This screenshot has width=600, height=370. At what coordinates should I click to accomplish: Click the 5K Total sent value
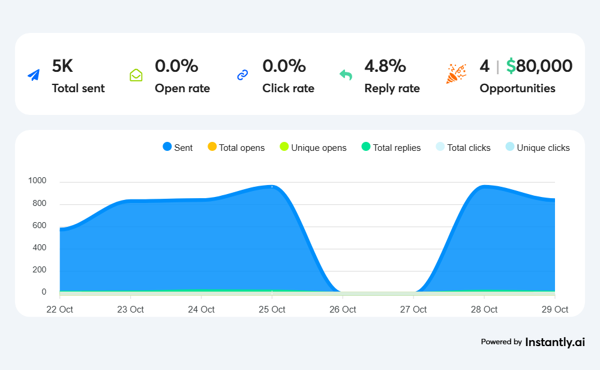click(62, 66)
